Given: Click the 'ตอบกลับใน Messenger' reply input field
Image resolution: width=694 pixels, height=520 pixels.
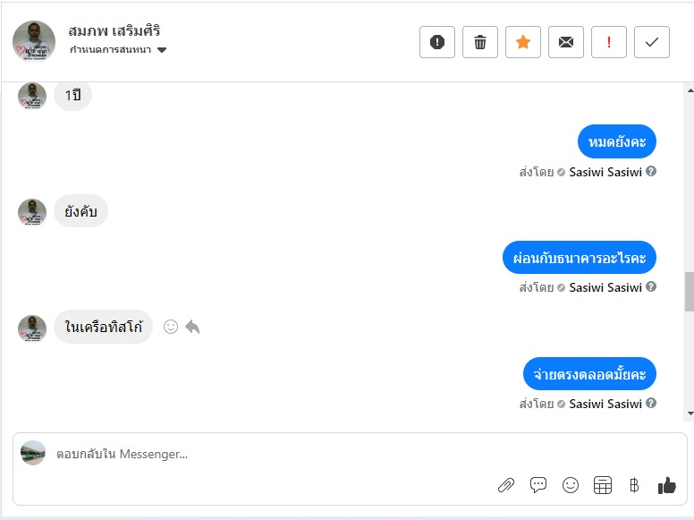Looking at the screenshot, I should 268,454.
